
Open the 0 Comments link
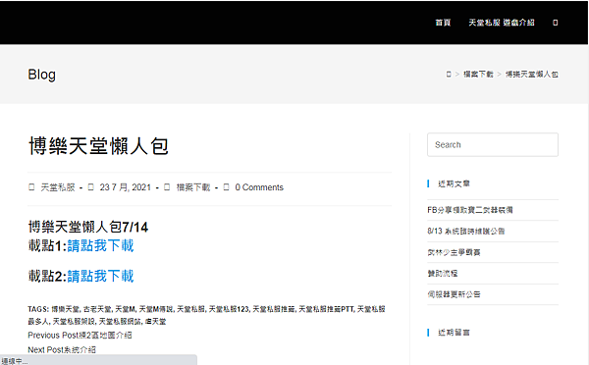(x=259, y=187)
